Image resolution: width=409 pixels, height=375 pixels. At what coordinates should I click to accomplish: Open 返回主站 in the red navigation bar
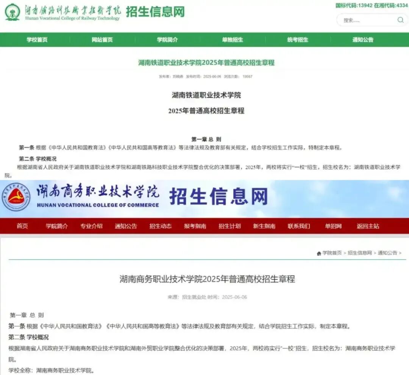(368, 226)
